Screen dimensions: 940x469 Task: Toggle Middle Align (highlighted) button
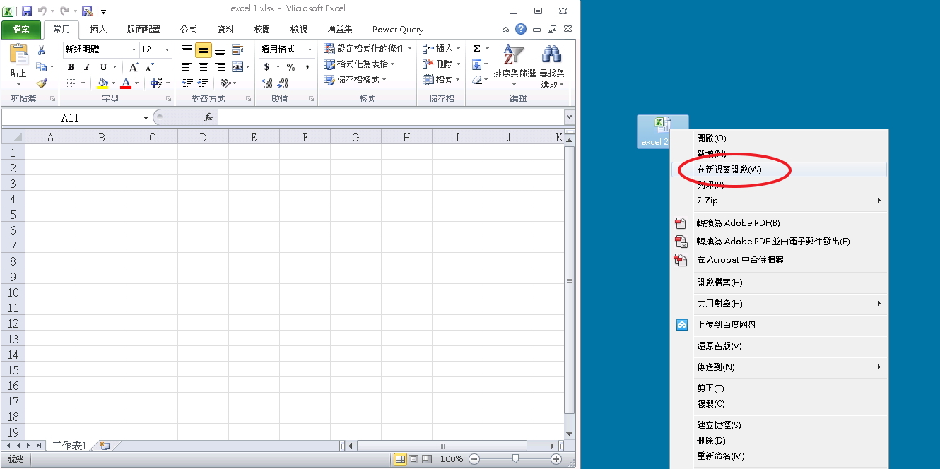tap(204, 49)
